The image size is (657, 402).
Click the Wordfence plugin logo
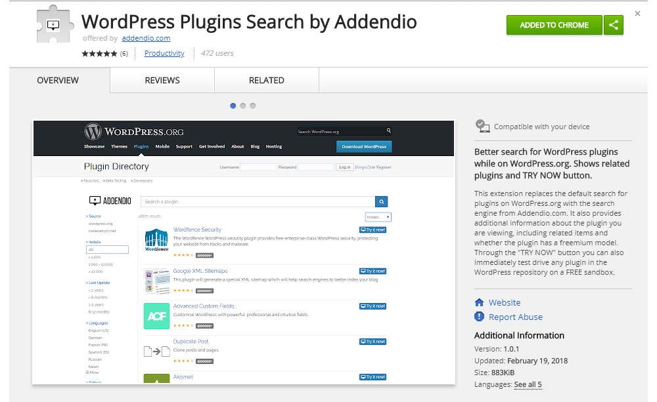point(156,240)
